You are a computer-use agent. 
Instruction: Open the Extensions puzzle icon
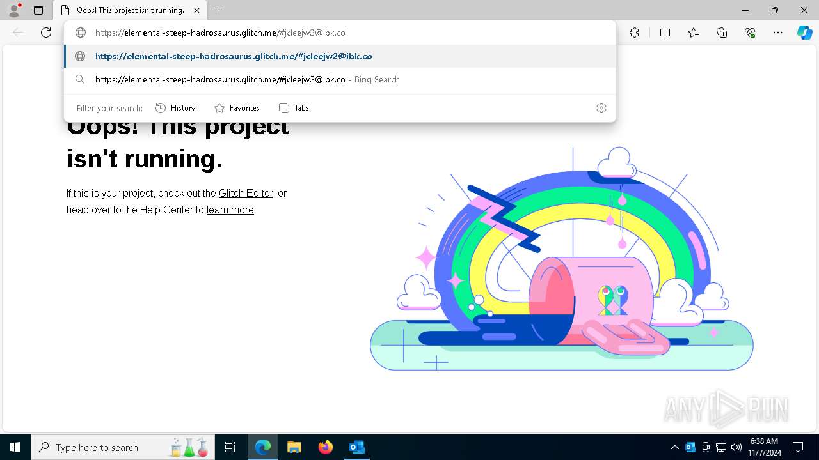[x=634, y=33]
